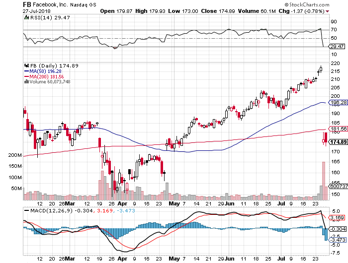Viewport: 348px width, 263px height.
Task: Click the red MA(200) legend line
Action: click(x=26, y=76)
